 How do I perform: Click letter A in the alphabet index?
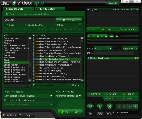coord(11,29)
